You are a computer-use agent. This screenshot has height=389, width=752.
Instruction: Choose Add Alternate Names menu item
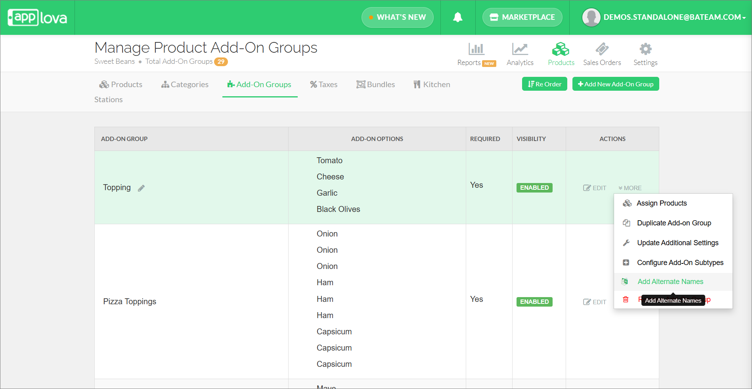pos(673,282)
